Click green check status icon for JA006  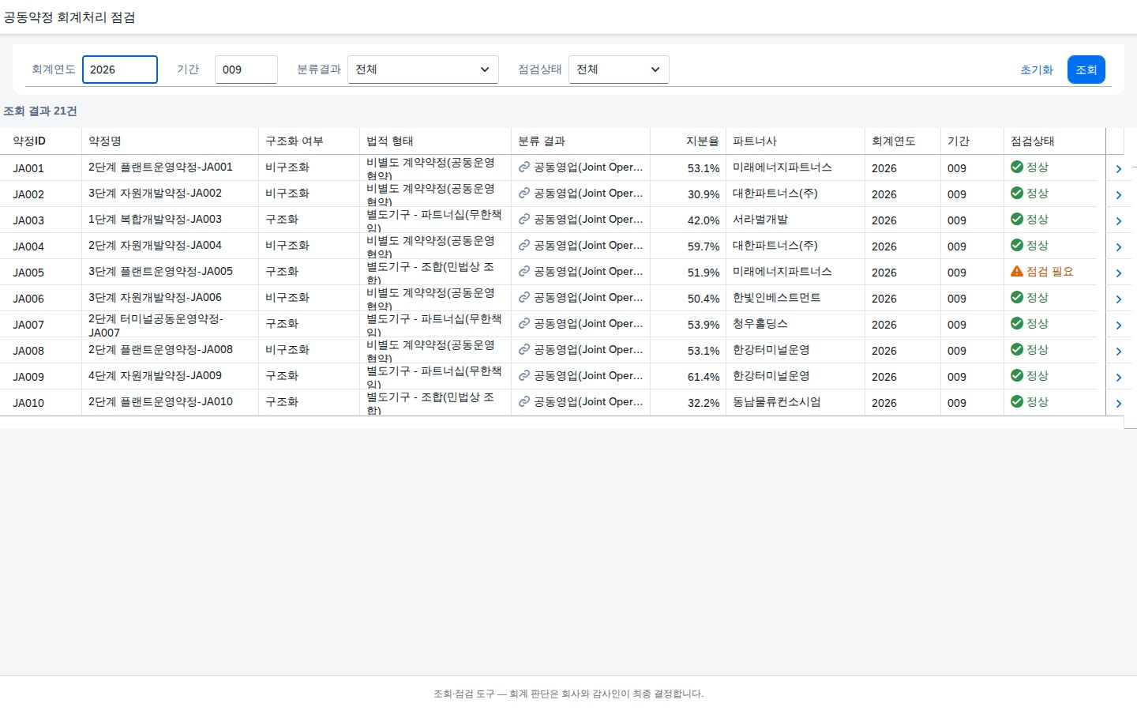(x=1017, y=297)
